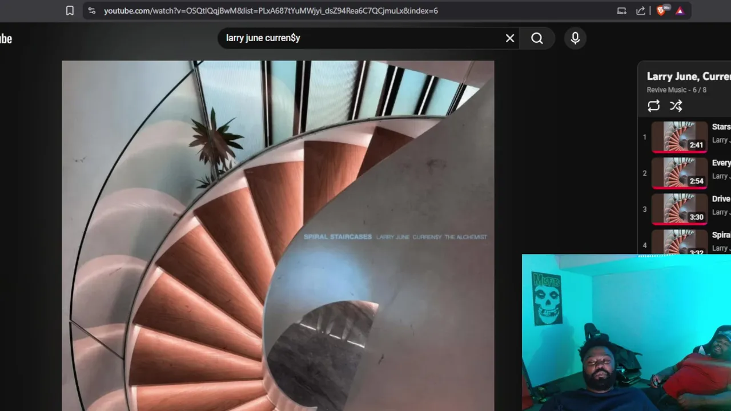This screenshot has width=731, height=411.
Task: Open playlist entry titled 'Spiral...'
Action: click(721, 235)
